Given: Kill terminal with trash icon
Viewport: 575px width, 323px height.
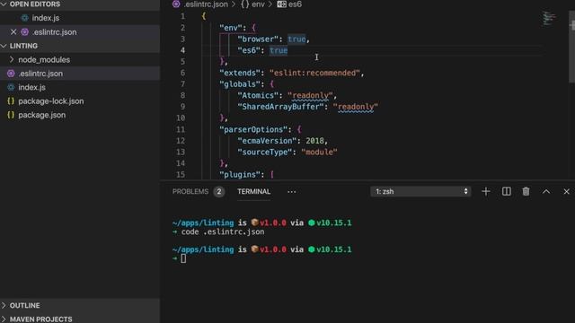Looking at the screenshot, I should (526, 191).
